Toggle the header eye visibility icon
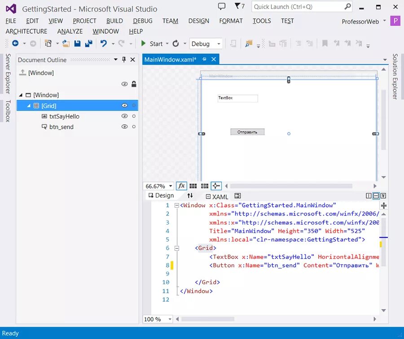Image resolution: width=404 pixels, height=339 pixels. (124, 84)
